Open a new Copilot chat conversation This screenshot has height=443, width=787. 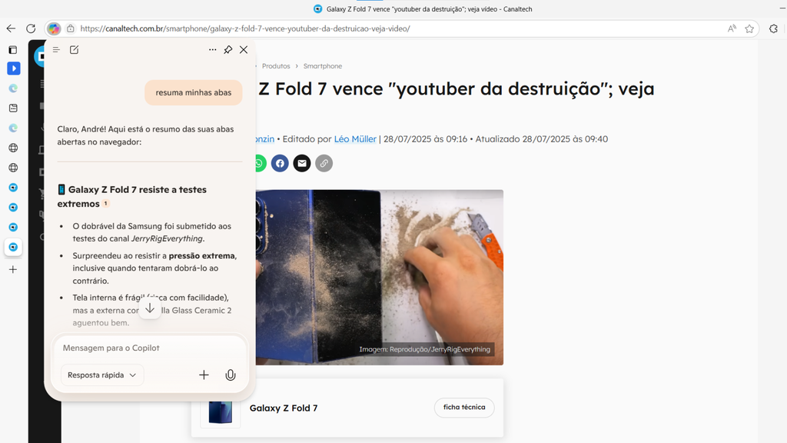tap(74, 49)
